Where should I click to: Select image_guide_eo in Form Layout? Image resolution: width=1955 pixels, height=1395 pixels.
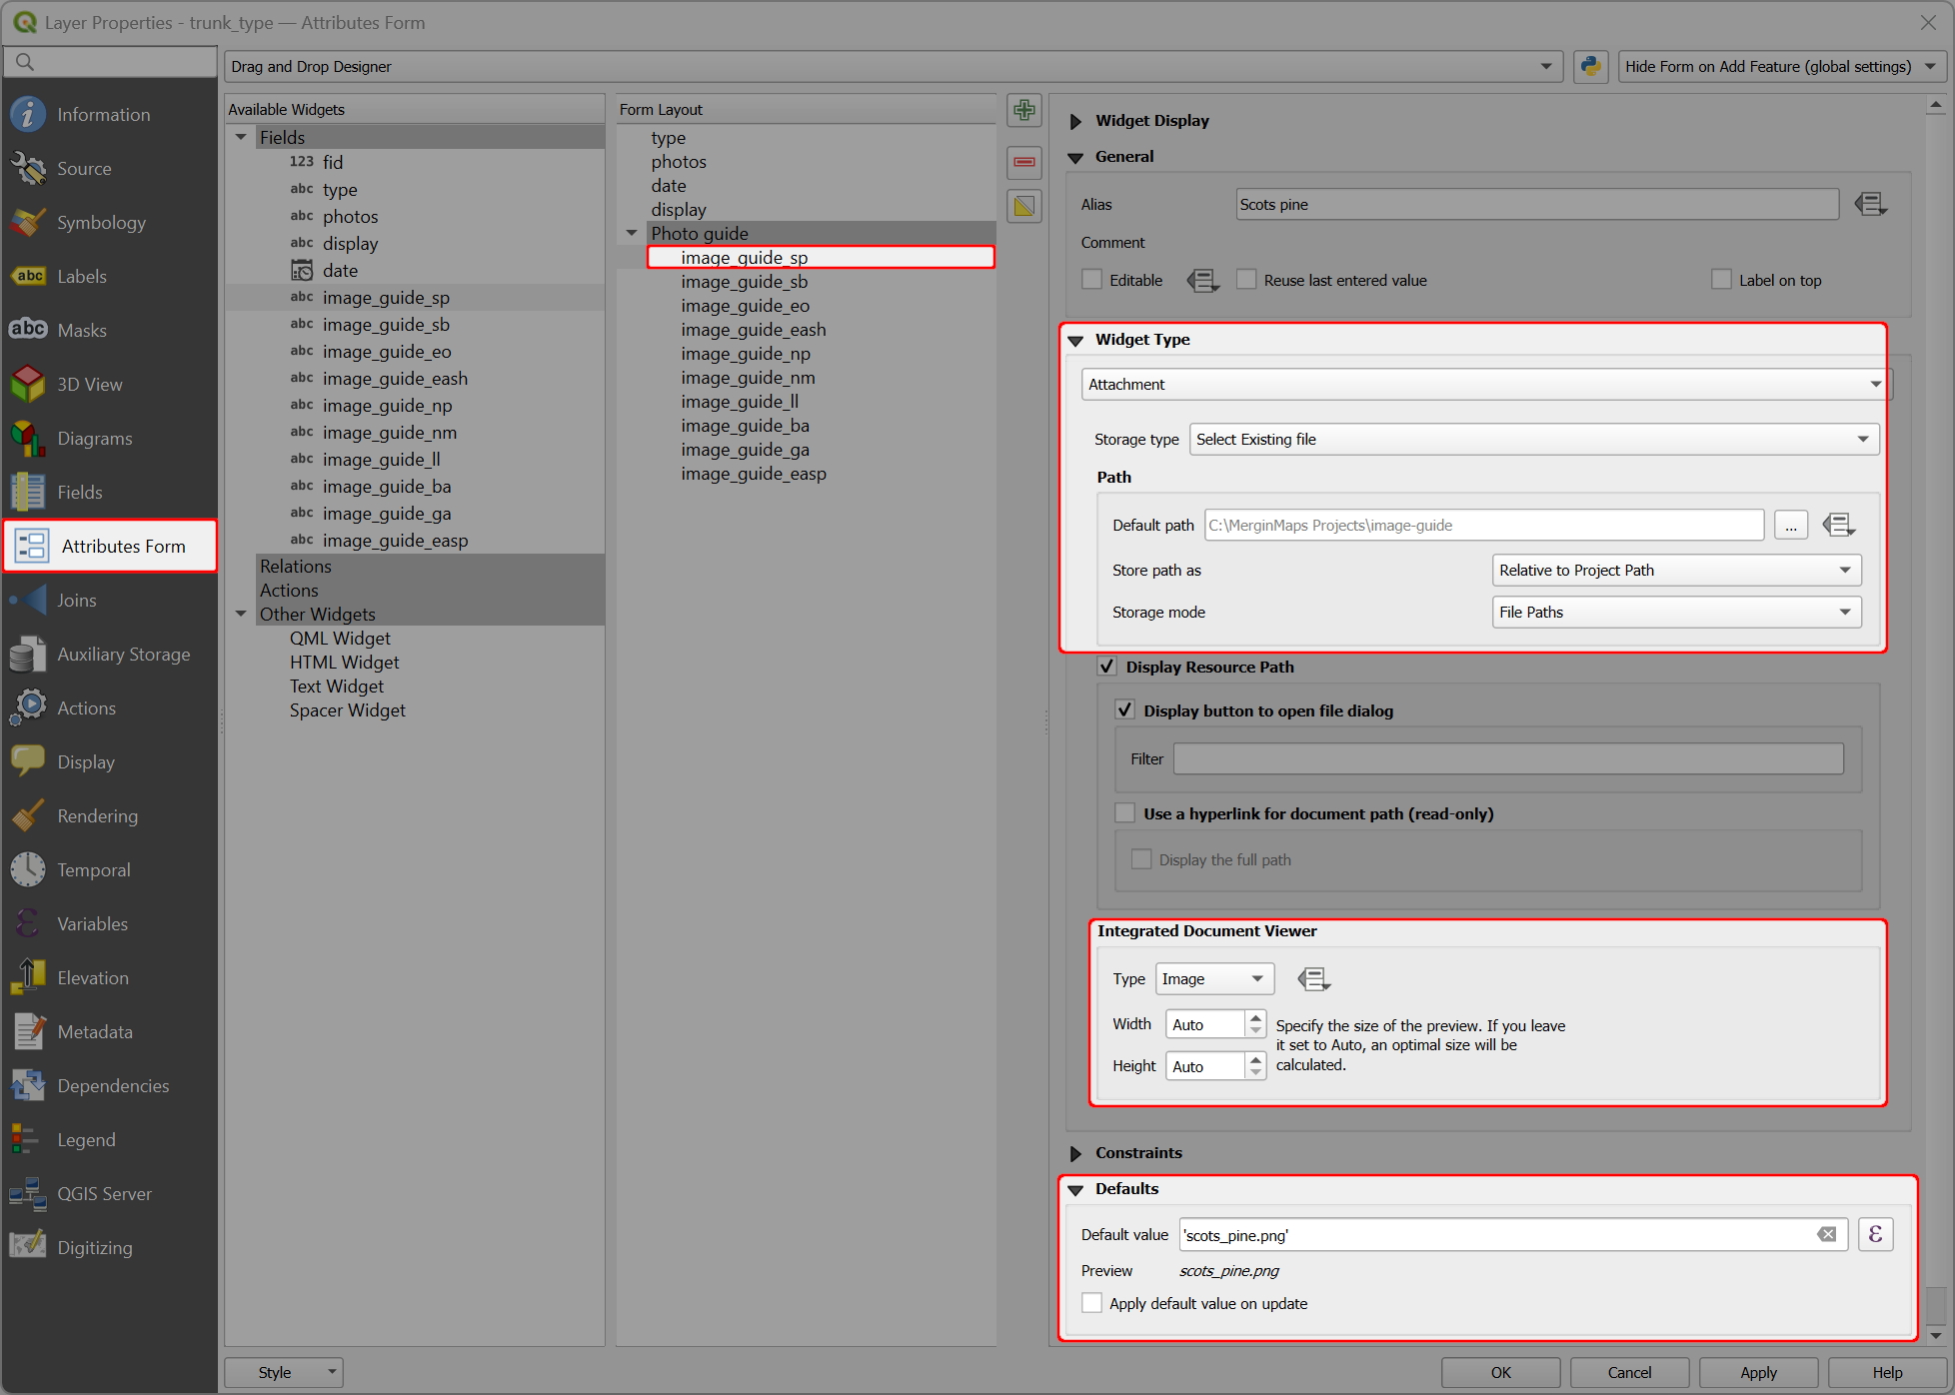pyautogui.click(x=746, y=306)
